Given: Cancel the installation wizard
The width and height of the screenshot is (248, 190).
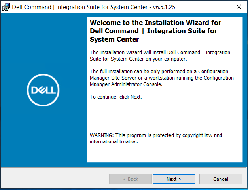Looking at the screenshot, I should coord(220,179).
